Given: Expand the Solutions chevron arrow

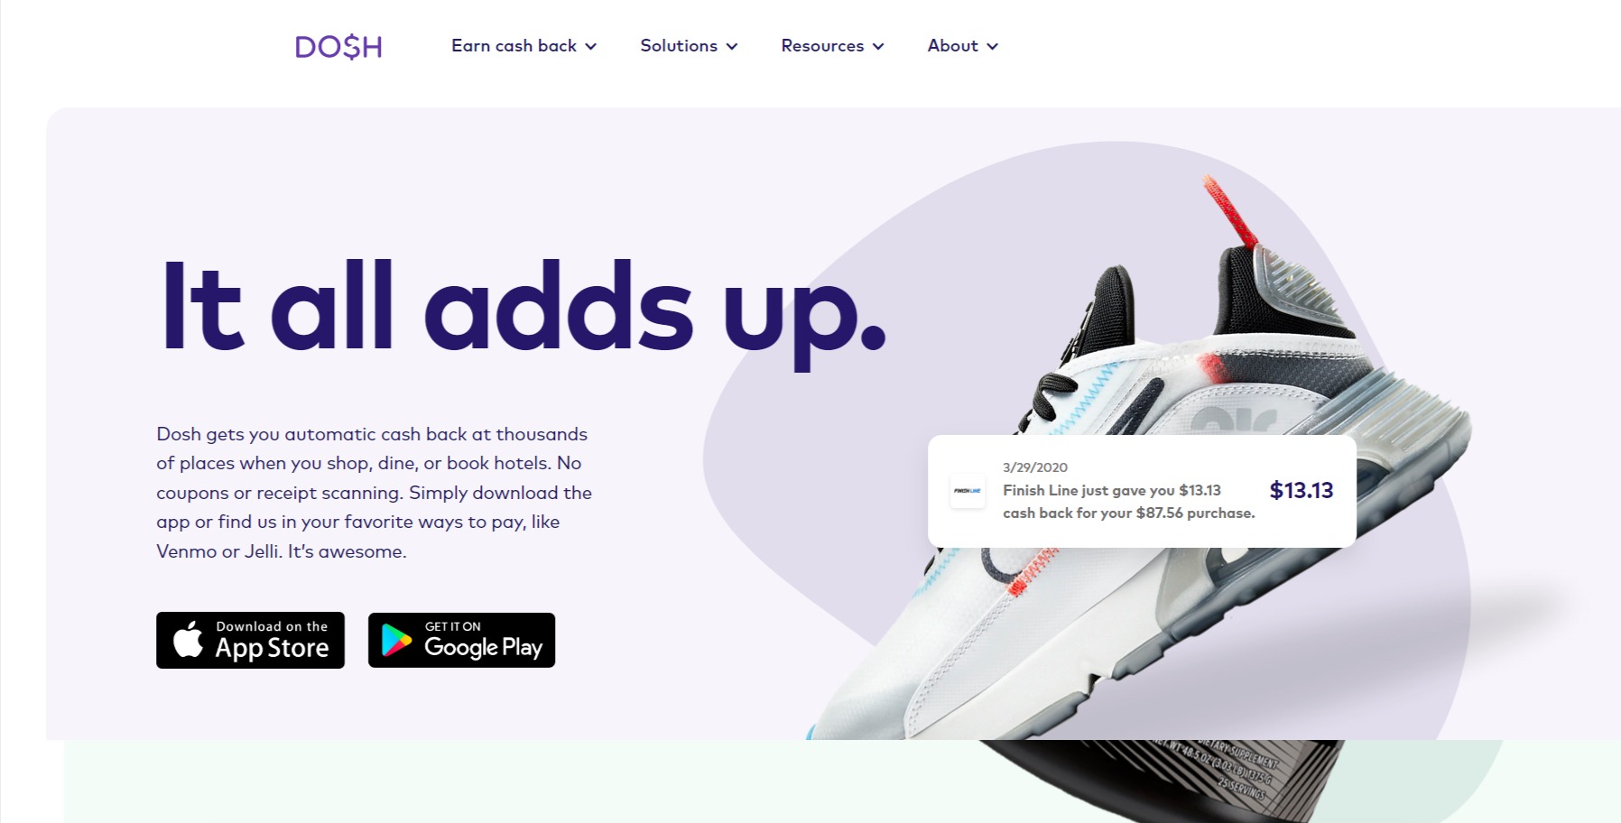Looking at the screenshot, I should coord(732,47).
